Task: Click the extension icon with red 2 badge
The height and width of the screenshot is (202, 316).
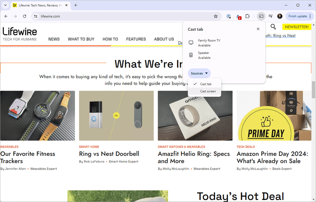Action: coord(238,17)
